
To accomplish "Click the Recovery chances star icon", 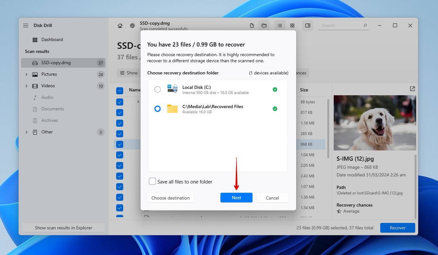I will 339,211.
